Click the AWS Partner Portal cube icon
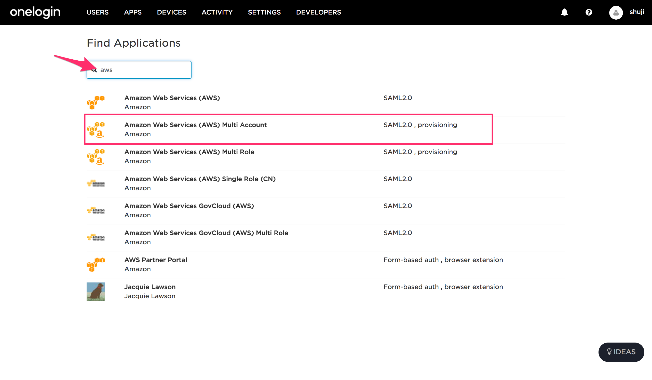This screenshot has height=380, width=652. pyautogui.click(x=96, y=264)
